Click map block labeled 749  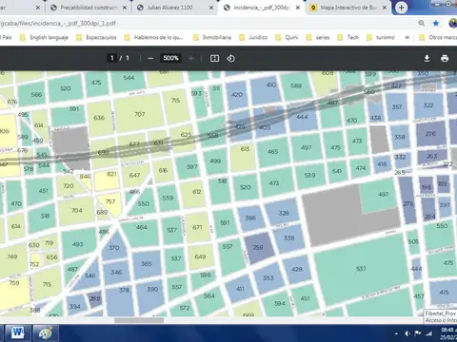(12, 256)
